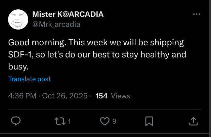
Task: Click the Mister K profile avatar
Action: (18, 19)
